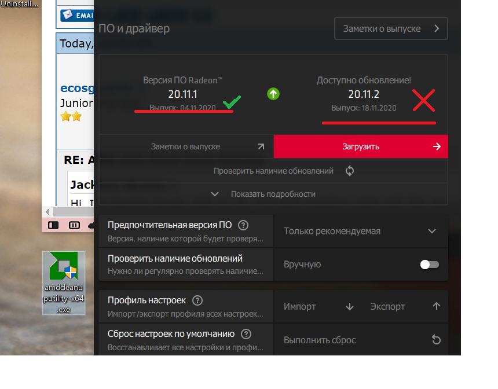This screenshot has height=389, width=498.
Task: Click the refresh icon beside Проверить наличие обновлений
Action: (x=349, y=171)
